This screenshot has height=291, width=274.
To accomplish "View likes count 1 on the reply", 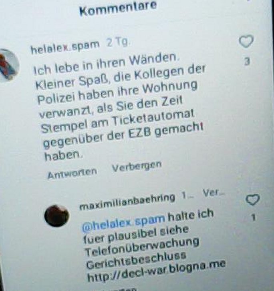I will coord(253,217).
